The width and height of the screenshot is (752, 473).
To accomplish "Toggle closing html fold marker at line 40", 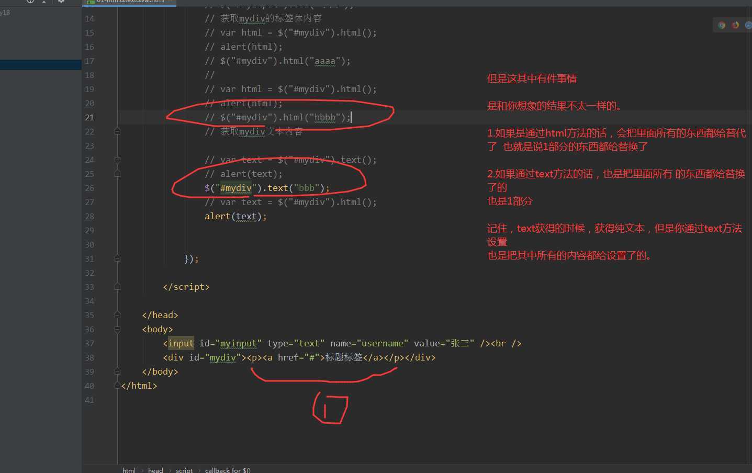I will click(117, 386).
